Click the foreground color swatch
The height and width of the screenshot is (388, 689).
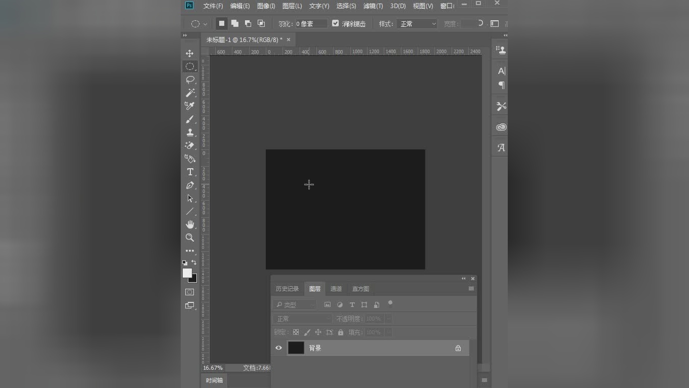(187, 273)
